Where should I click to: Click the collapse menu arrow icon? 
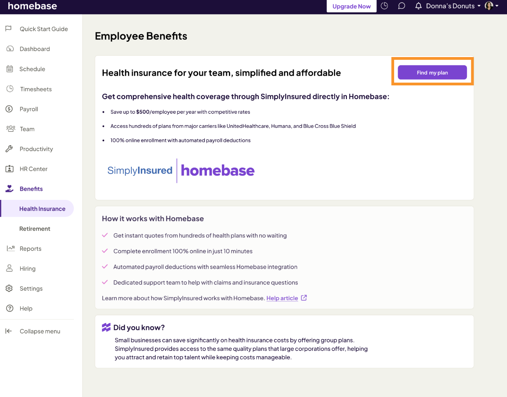9,331
